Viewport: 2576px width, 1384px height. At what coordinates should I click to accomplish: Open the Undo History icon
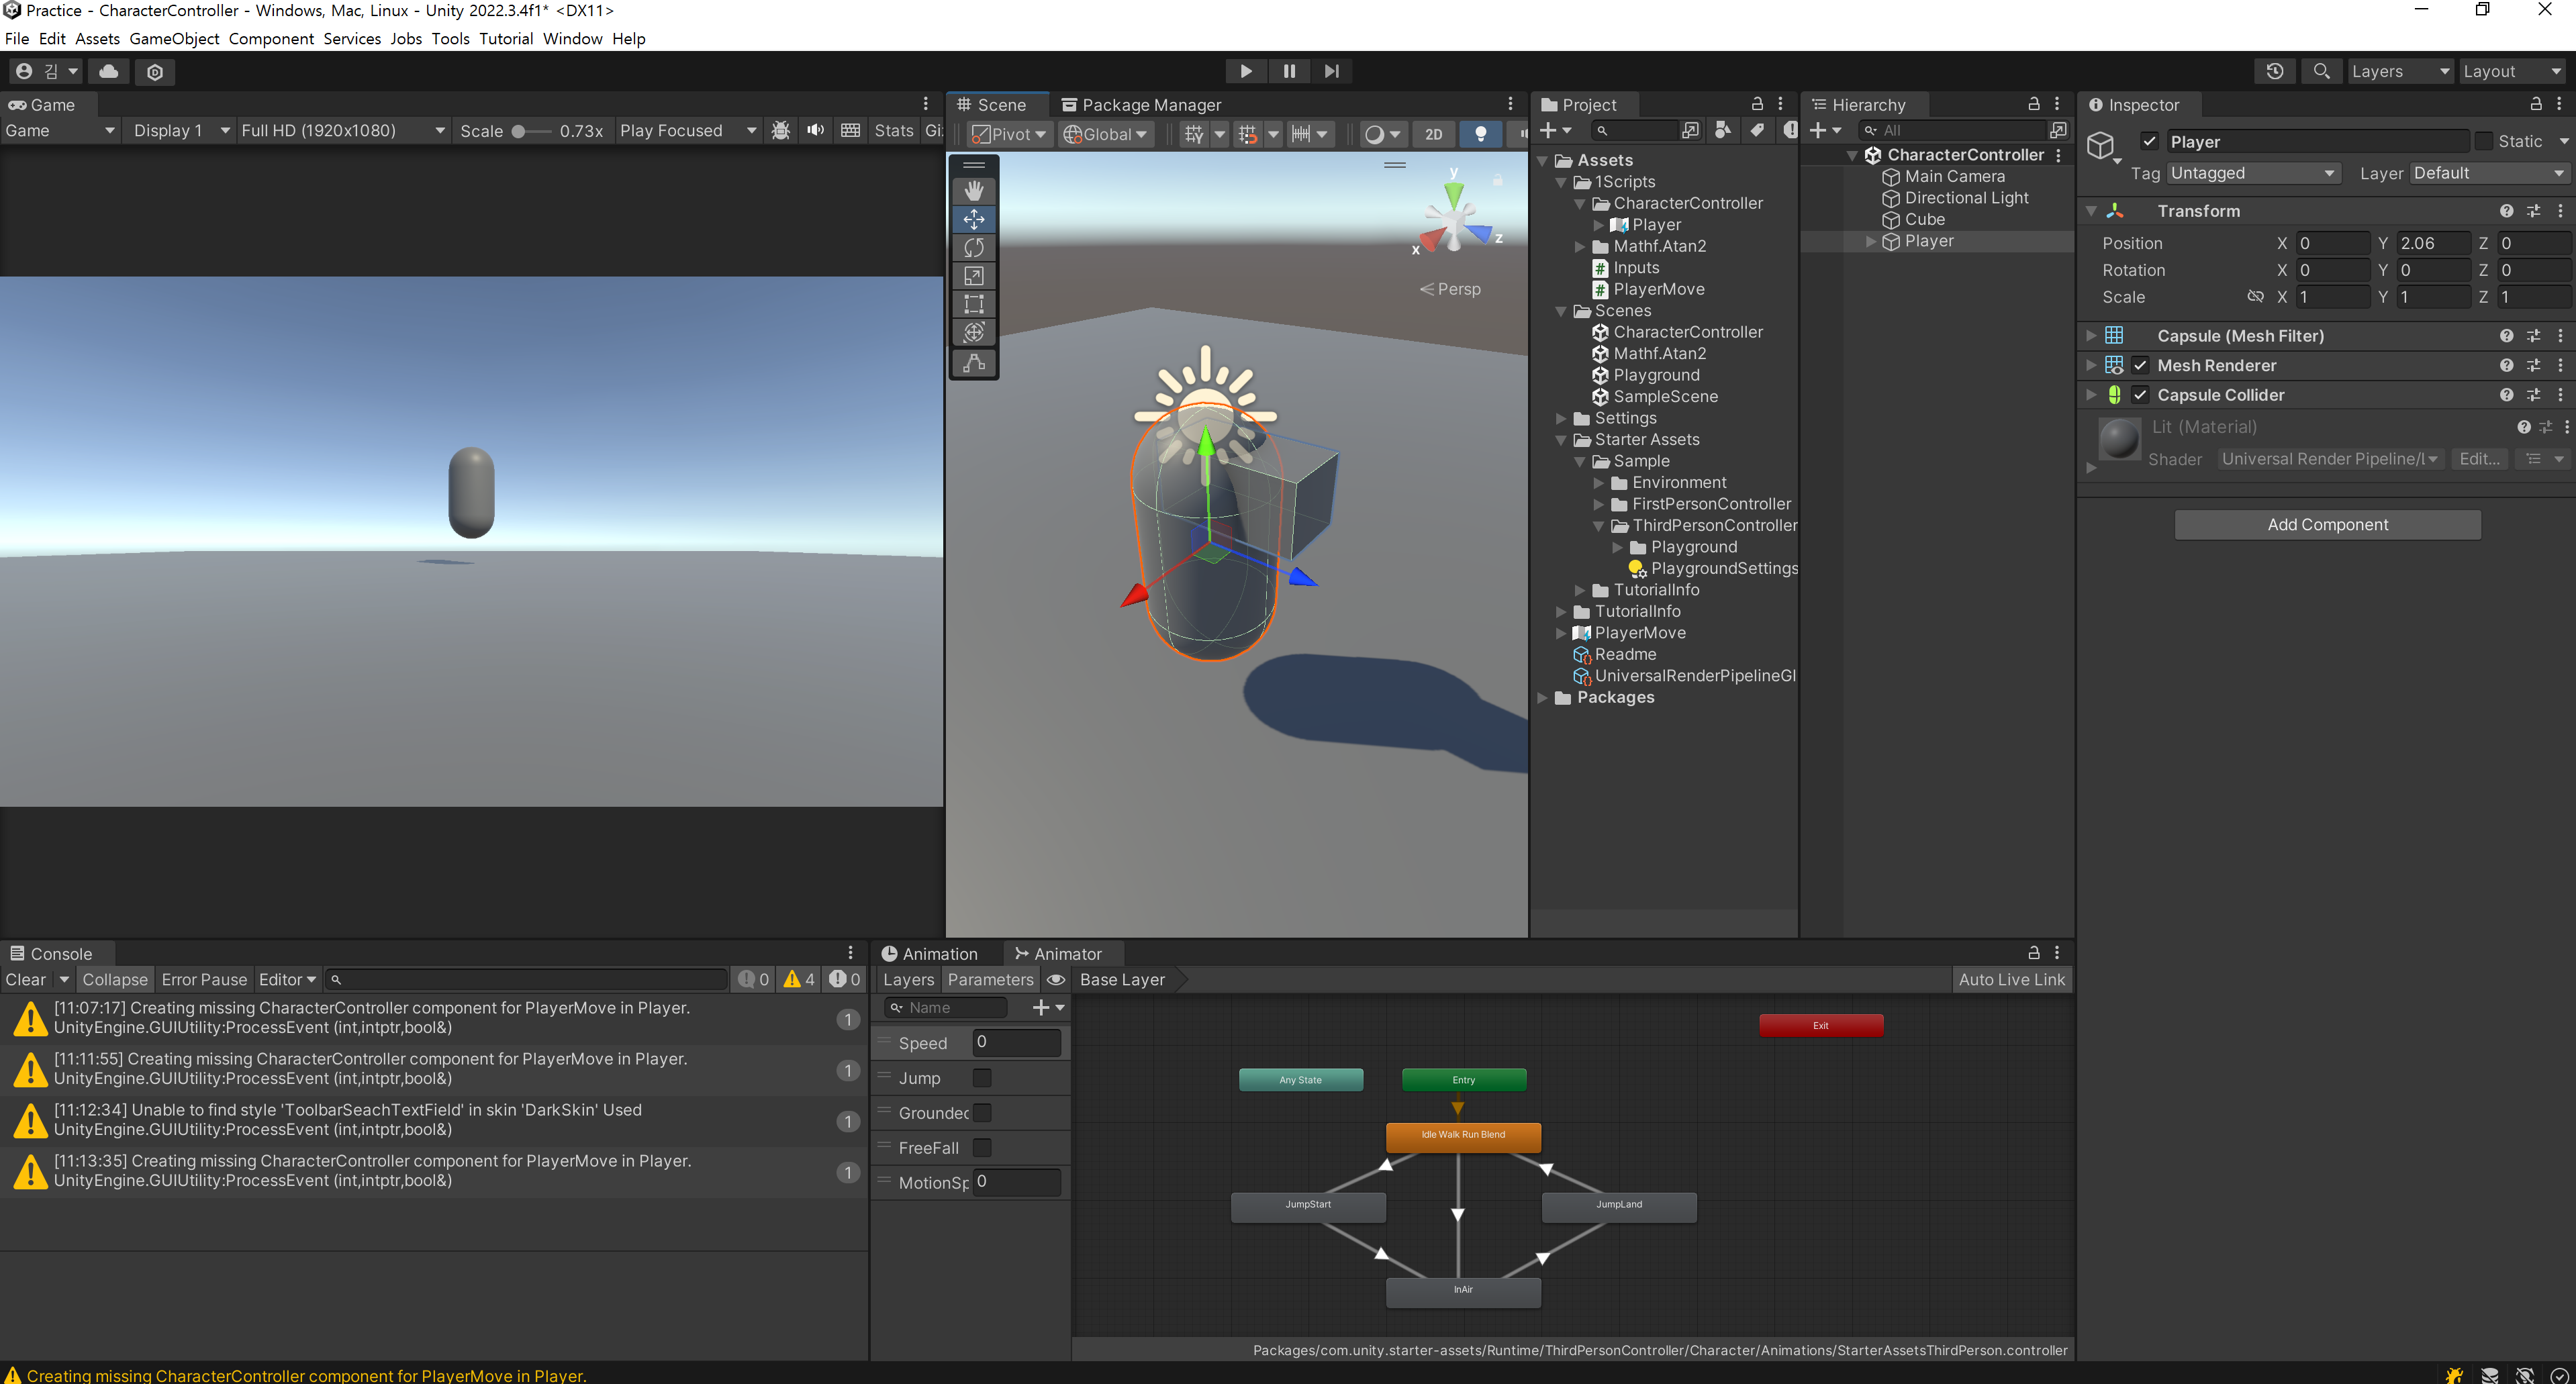(2274, 71)
